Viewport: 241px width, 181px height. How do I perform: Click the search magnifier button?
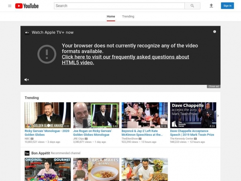pos(192,6)
